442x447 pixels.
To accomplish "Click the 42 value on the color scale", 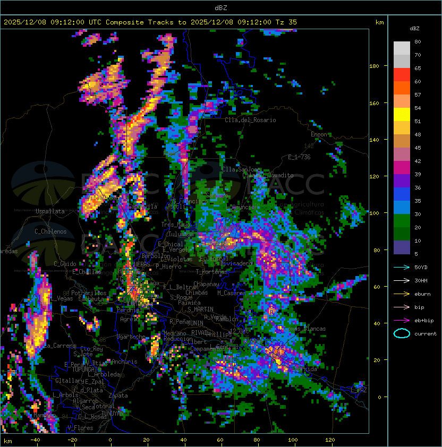I will point(418,161).
